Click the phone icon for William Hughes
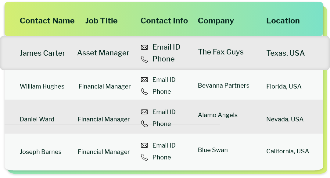Screen dimensions: 330x178 click(144, 92)
